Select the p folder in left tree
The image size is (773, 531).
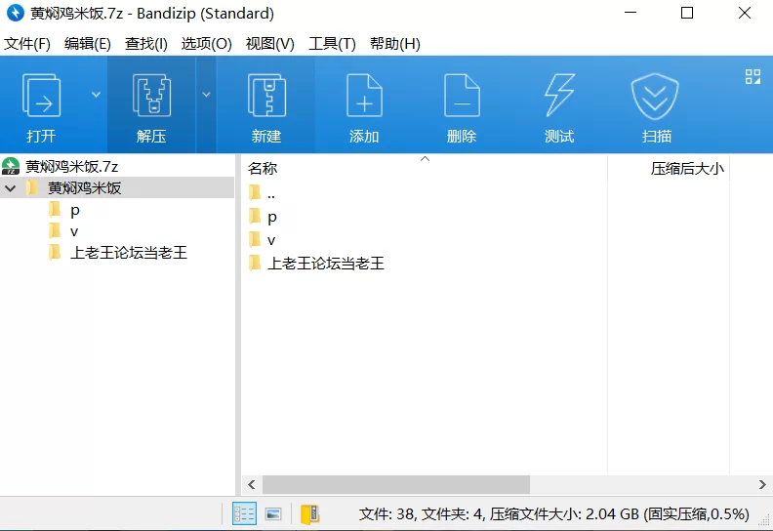pyautogui.click(x=75, y=211)
